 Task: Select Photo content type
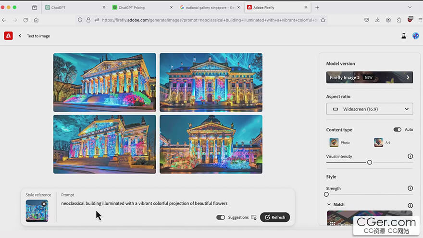click(x=340, y=142)
